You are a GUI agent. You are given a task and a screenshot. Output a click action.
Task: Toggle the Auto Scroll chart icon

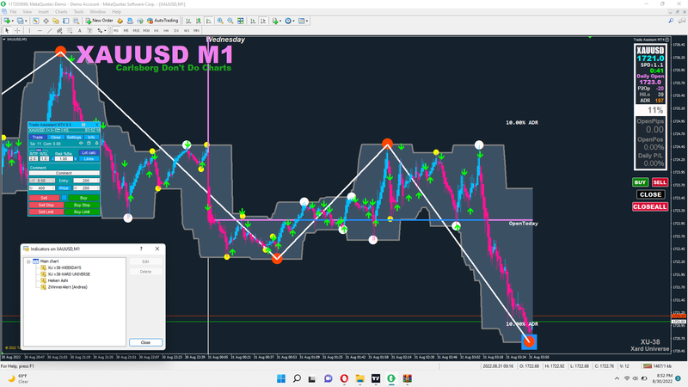point(252,21)
